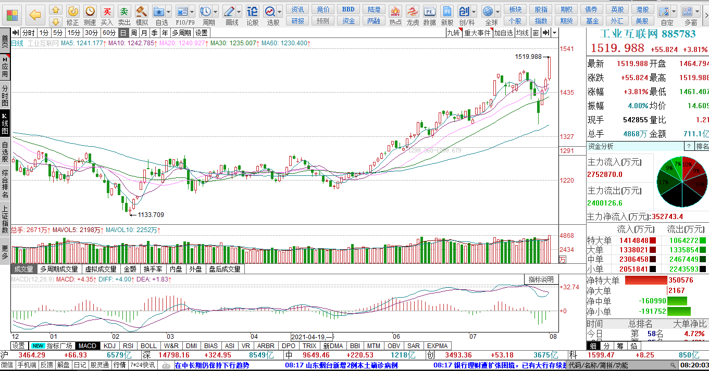Expand the 画线 drawing tools dropdown
Screen dimensions: 709x371
[x=239, y=11]
